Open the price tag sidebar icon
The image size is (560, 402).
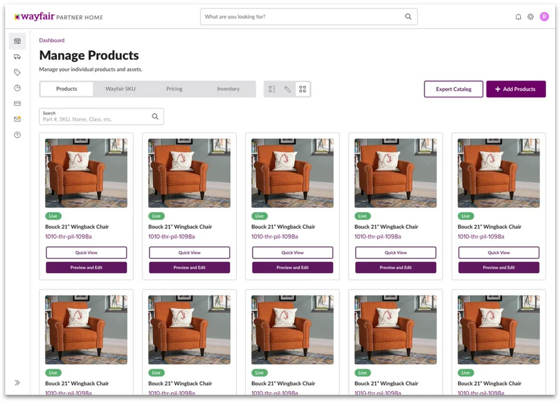17,73
